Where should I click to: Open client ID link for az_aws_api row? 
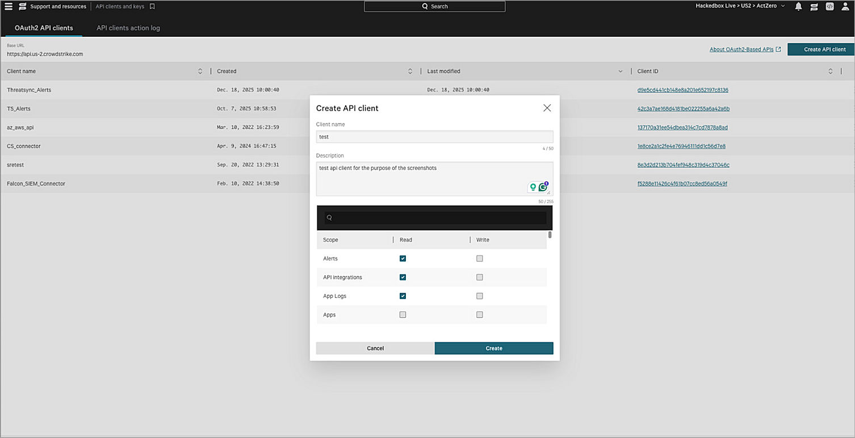click(682, 128)
